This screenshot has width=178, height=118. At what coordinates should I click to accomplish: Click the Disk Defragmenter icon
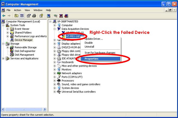click(x=12, y=51)
